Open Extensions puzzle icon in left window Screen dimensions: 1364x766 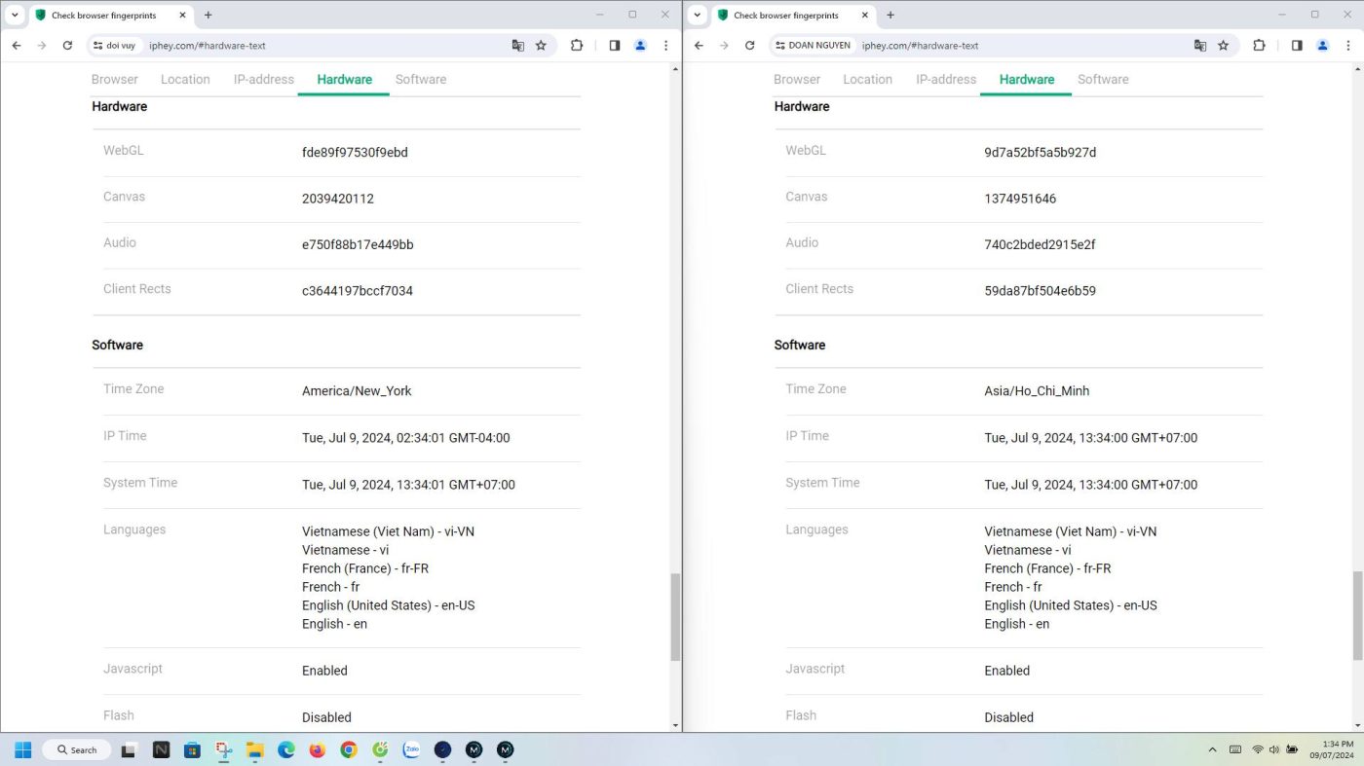(x=577, y=45)
